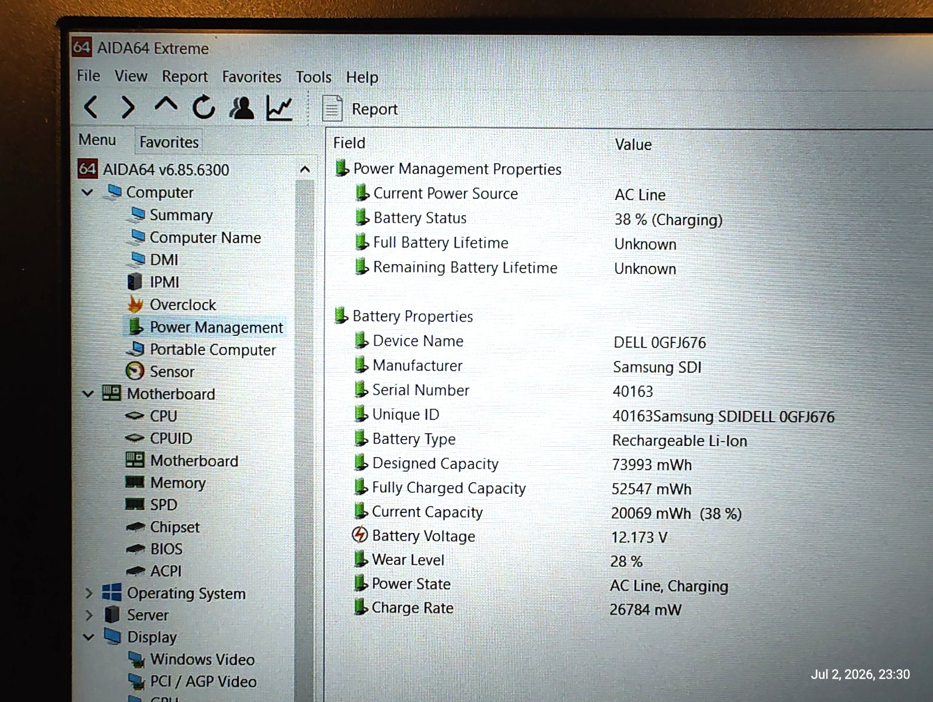Click the ACPI icon in tree
Image resolution: width=933 pixels, height=702 pixels.
136,571
